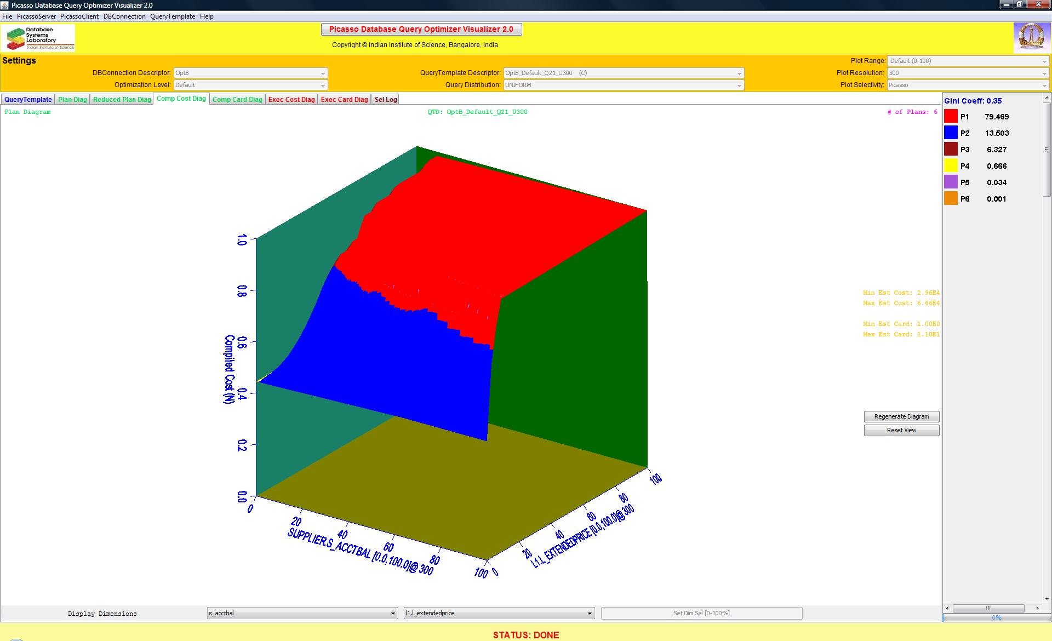
Task: Click the orange P6 plan swatch
Action: click(951, 198)
